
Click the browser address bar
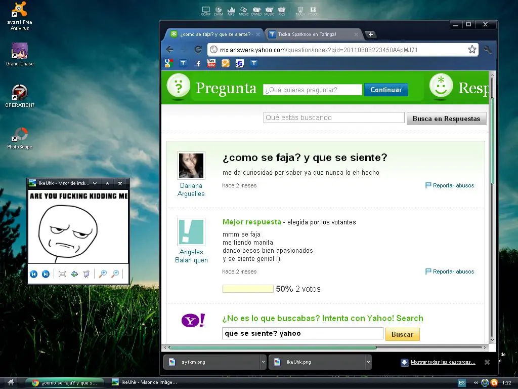343,50
